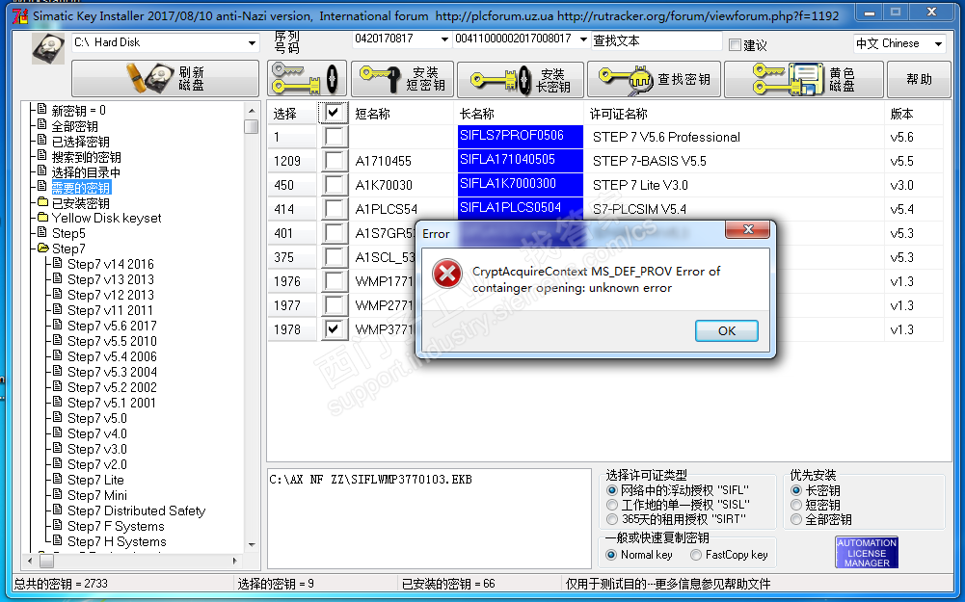This screenshot has height=602, width=965.
Task: Select 全部密钥 tree item
Action: 74,126
